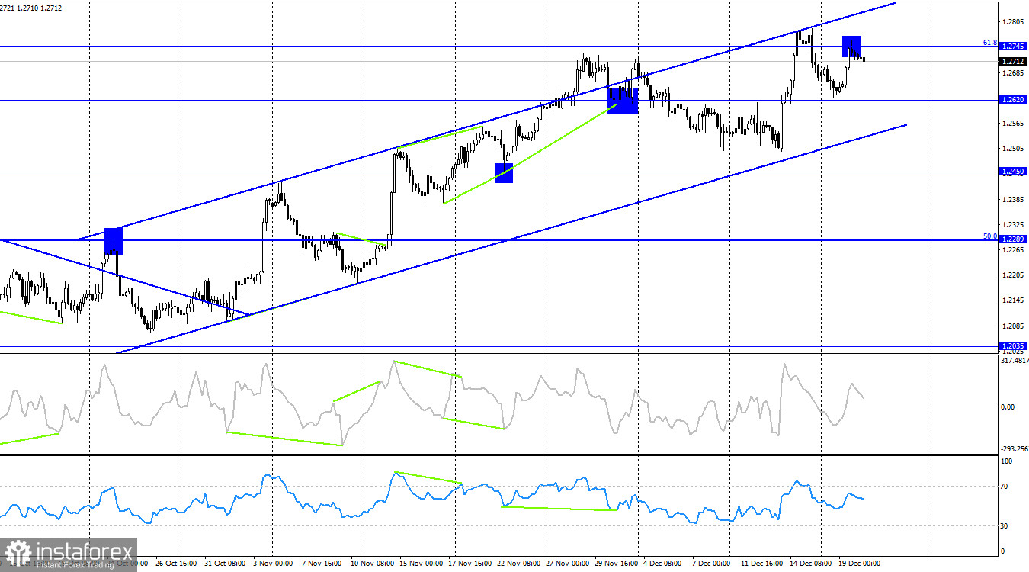Viewport: 1029px width, 572px height.
Task: Click the 19 Dec 00:00 date label
Action: [859, 564]
